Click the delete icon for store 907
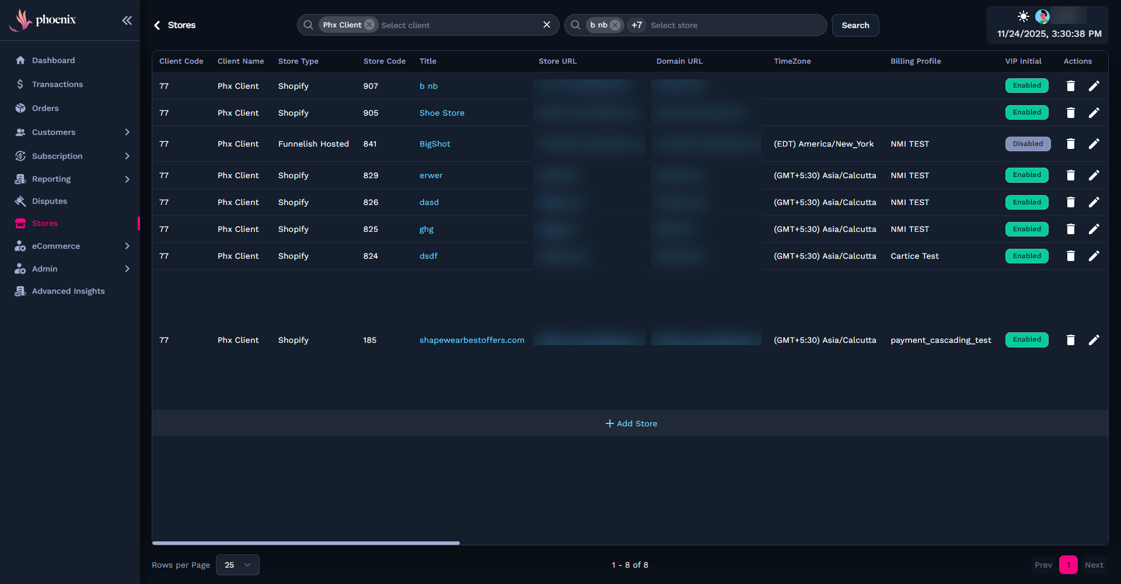 click(1070, 86)
